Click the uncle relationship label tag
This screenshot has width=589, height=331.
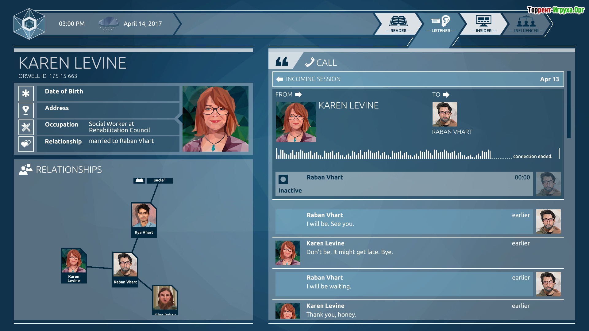tap(159, 181)
